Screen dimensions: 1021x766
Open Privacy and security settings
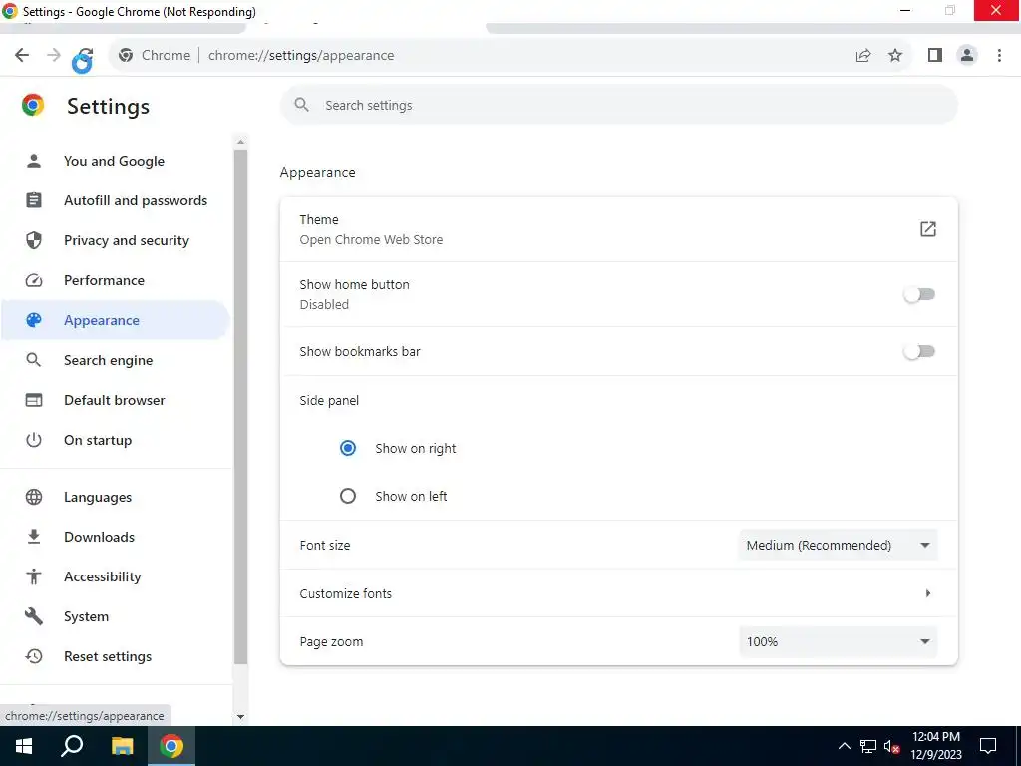[x=127, y=241]
